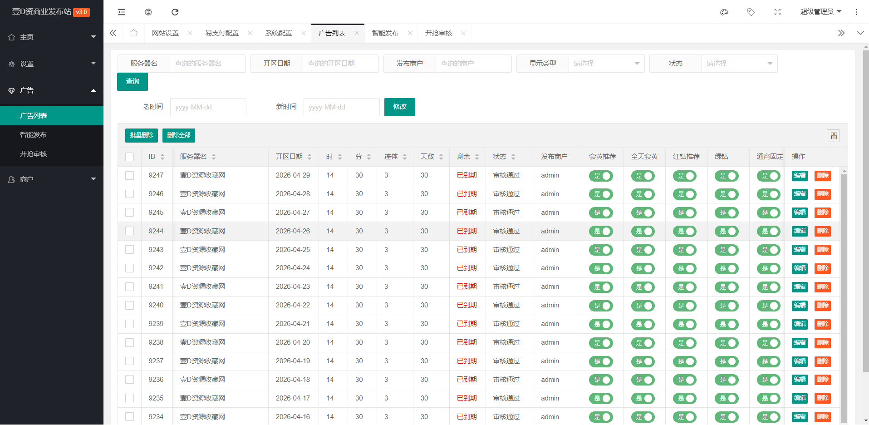The width and height of the screenshot is (869, 425).
Task: Toggle fullscreen mode icon
Action: [777, 12]
